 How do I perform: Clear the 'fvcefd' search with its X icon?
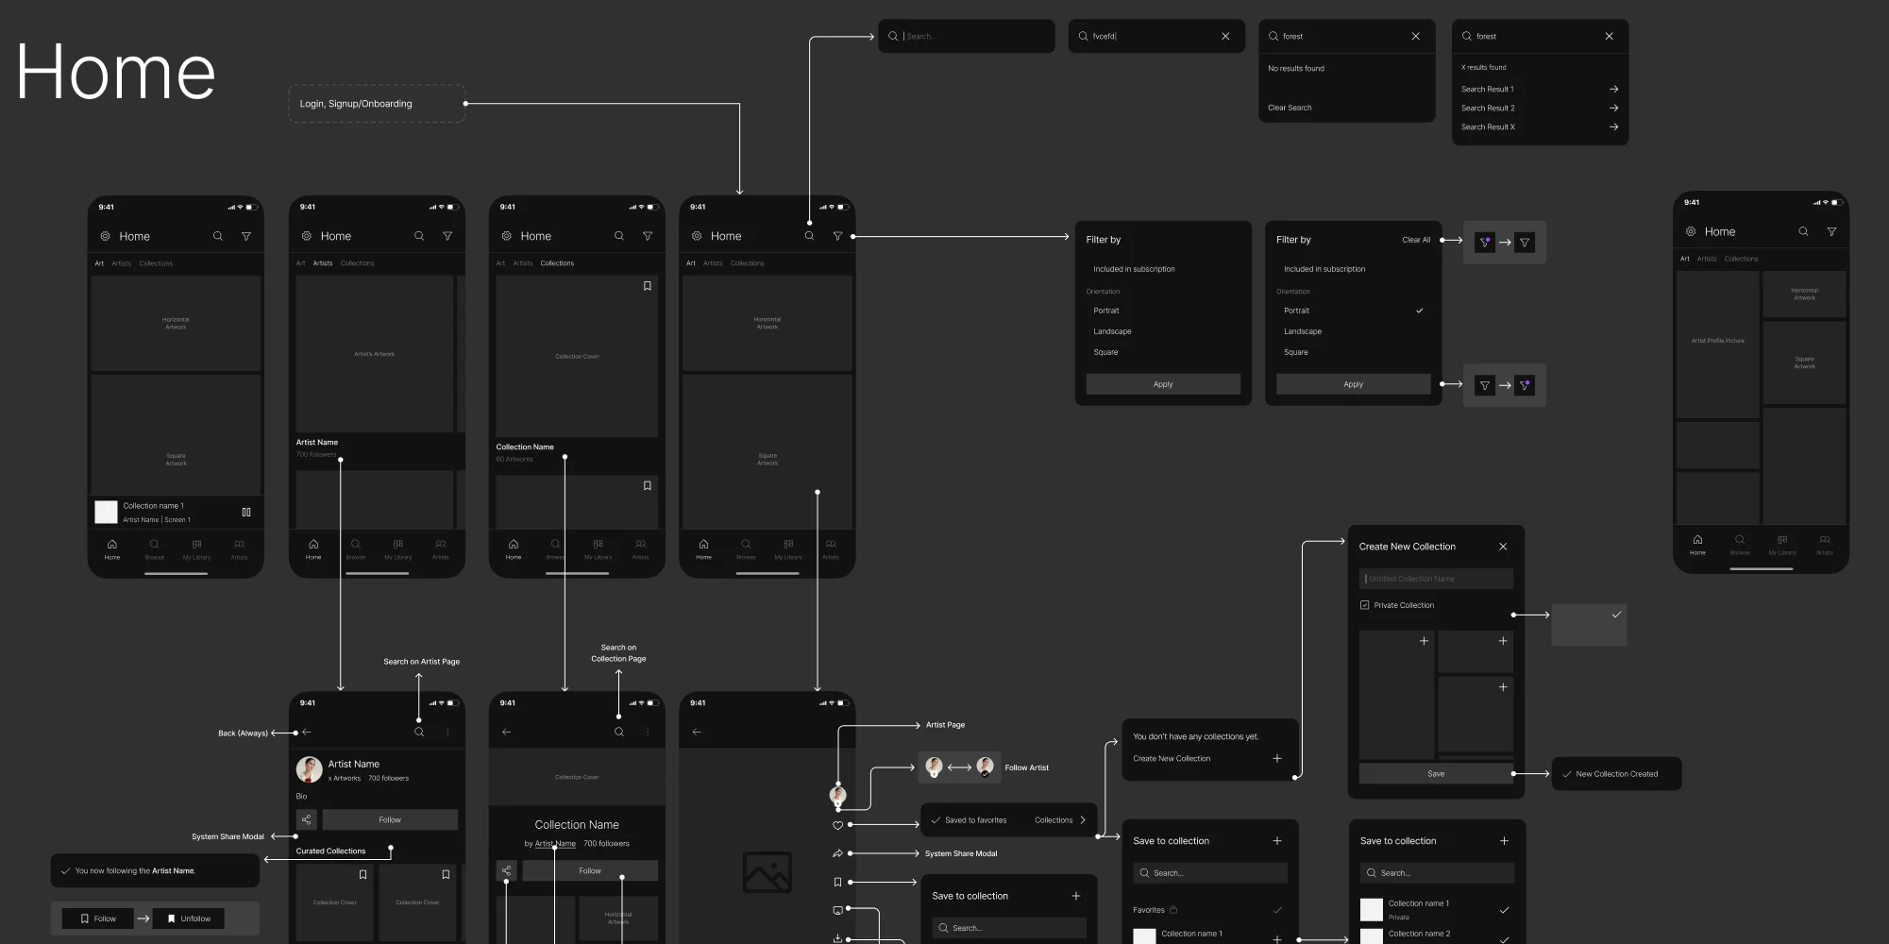point(1225,36)
